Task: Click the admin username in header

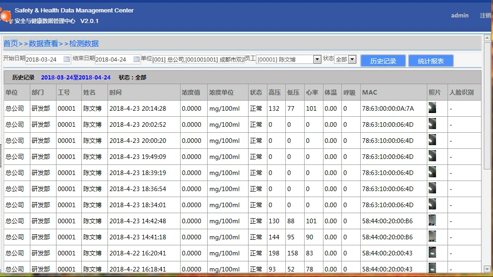Action: point(459,16)
